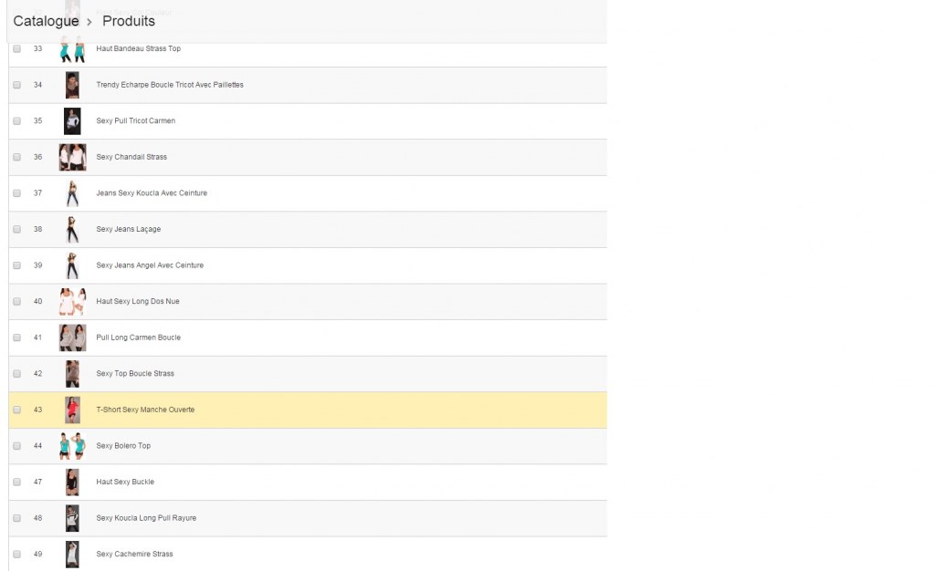Select the checkbox for product 36
The width and height of the screenshot is (935, 571).
[16, 157]
